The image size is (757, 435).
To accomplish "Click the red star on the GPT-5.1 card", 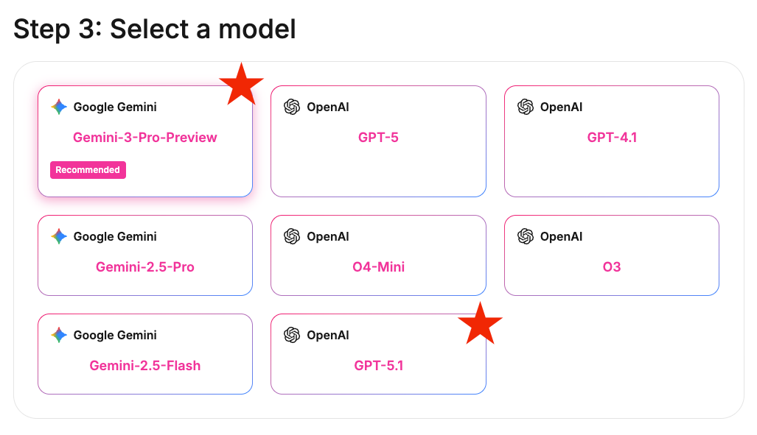I will coord(480,324).
